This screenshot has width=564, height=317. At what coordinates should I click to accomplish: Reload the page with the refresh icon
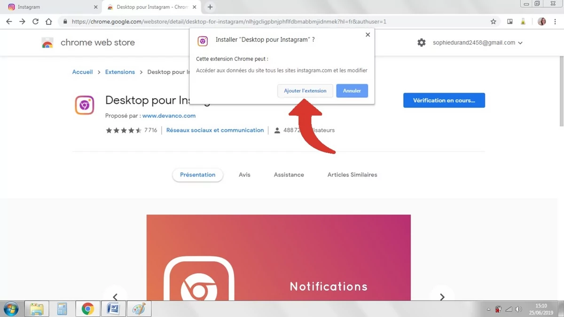click(x=35, y=21)
